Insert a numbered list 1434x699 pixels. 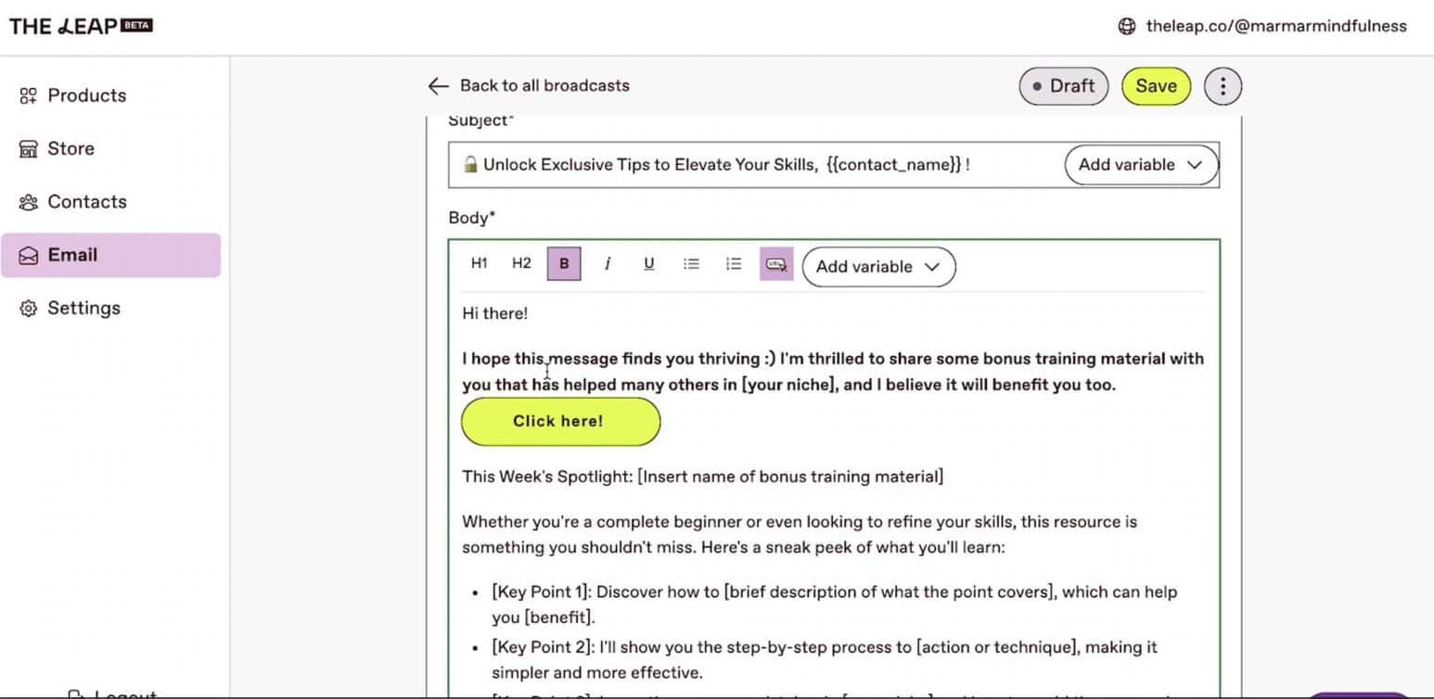click(733, 263)
